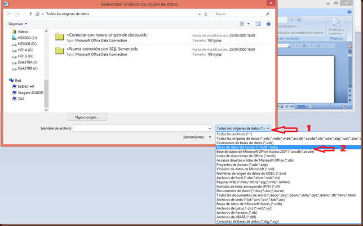Select Páginas Web file type option
363x226 pixels.
click(x=288, y=182)
